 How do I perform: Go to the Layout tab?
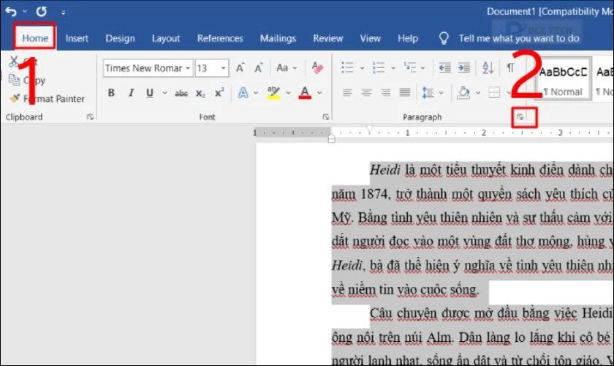pyautogui.click(x=166, y=38)
